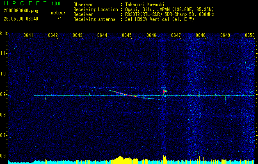The width and height of the screenshot is (258, 164).
Task: Click the 0649 time marker
Action: pos(225,35)
